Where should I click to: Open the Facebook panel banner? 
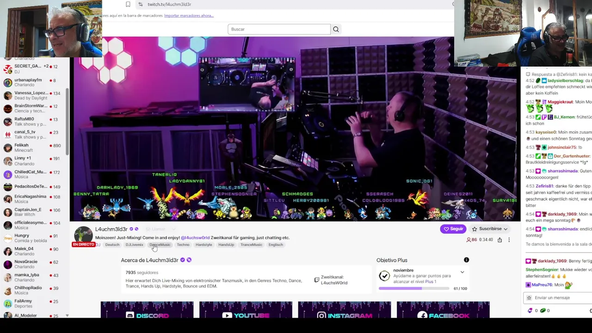point(443,310)
